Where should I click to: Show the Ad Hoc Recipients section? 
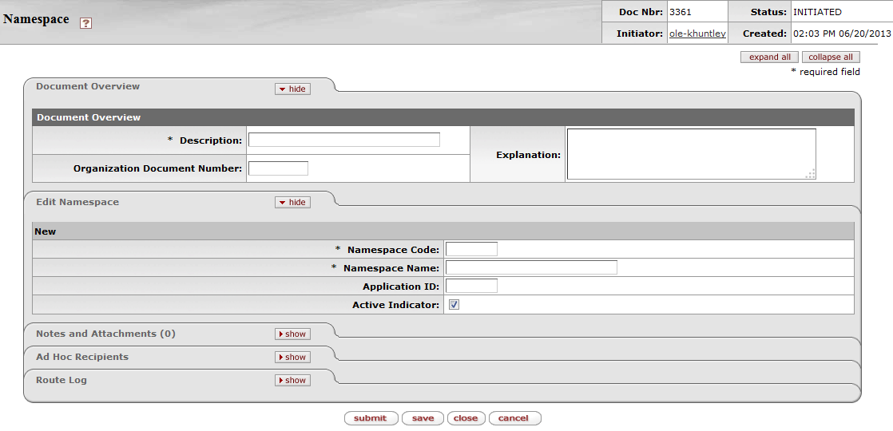pos(292,357)
